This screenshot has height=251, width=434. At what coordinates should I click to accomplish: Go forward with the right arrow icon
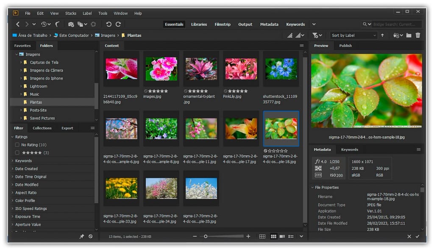[27, 24]
